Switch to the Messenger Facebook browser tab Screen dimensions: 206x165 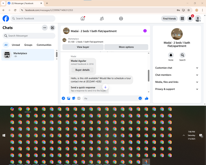coord(25,3)
